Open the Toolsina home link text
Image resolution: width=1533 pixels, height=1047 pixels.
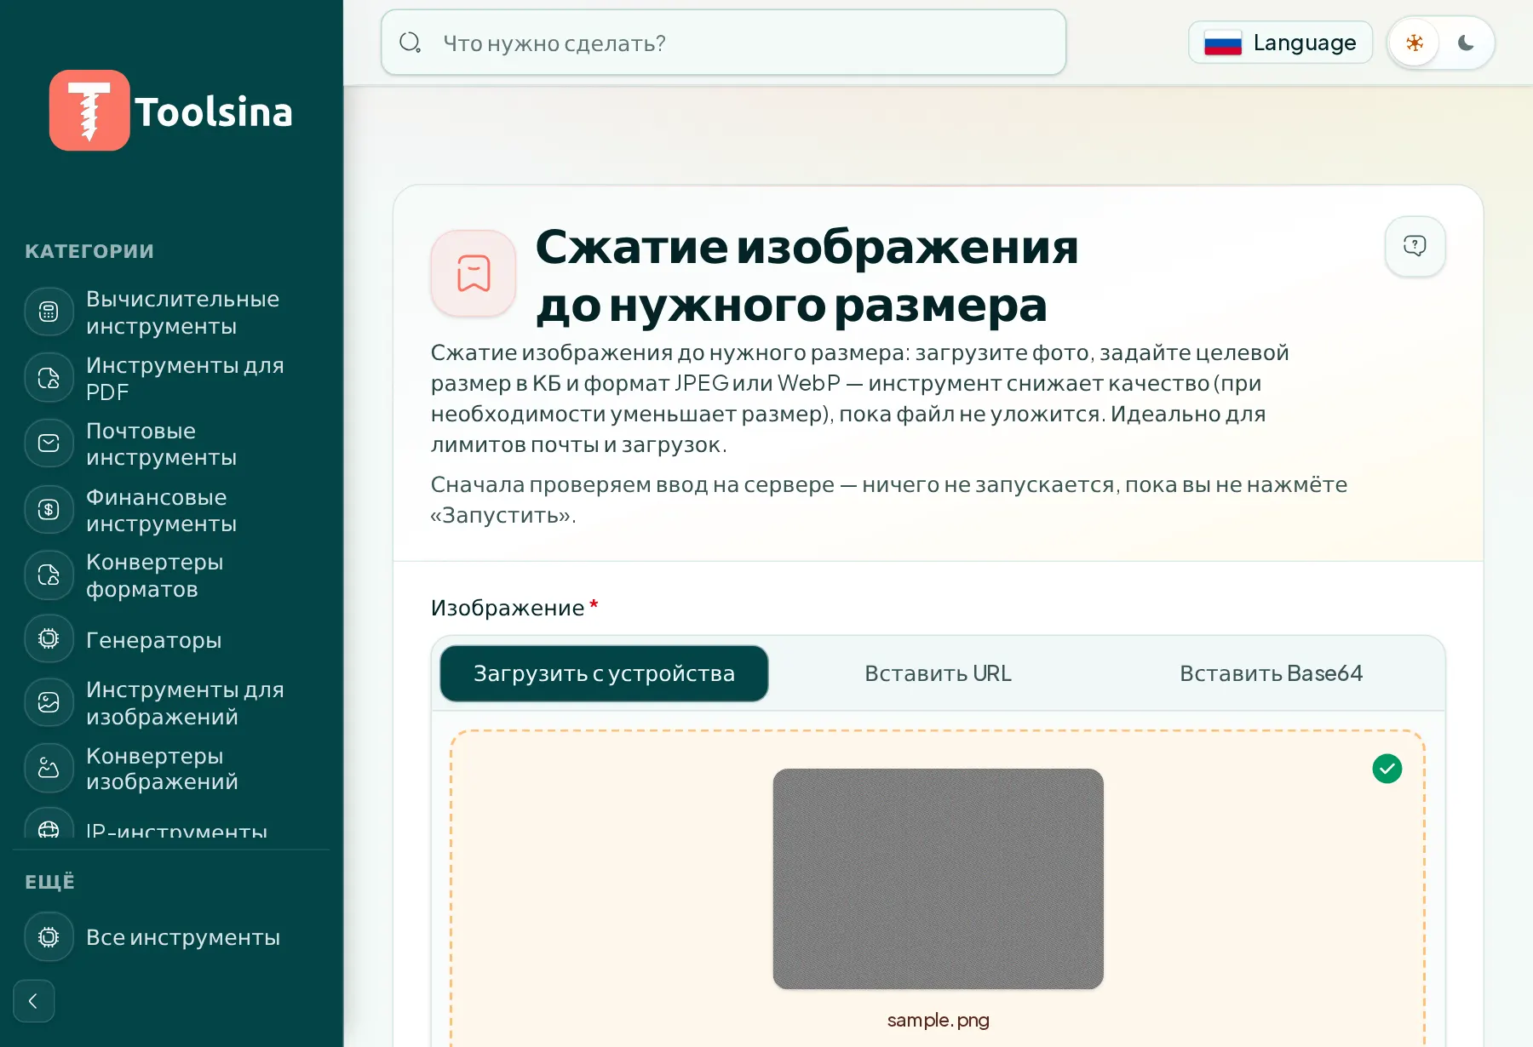click(214, 112)
